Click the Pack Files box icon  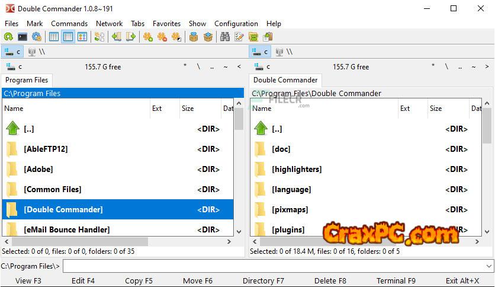(194, 37)
